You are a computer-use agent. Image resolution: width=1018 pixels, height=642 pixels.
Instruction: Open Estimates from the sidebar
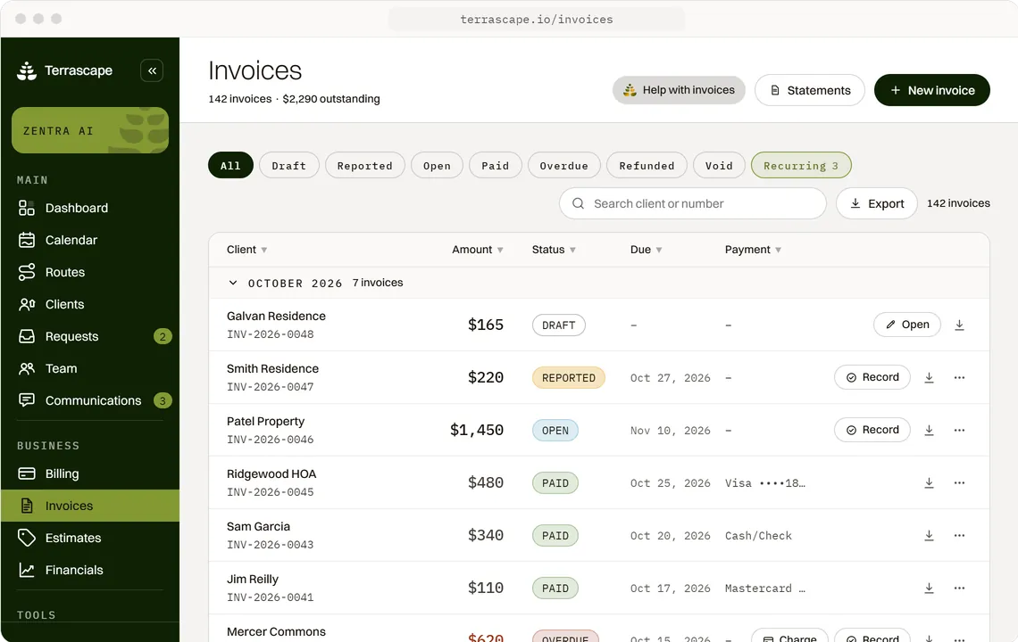[x=90, y=539]
